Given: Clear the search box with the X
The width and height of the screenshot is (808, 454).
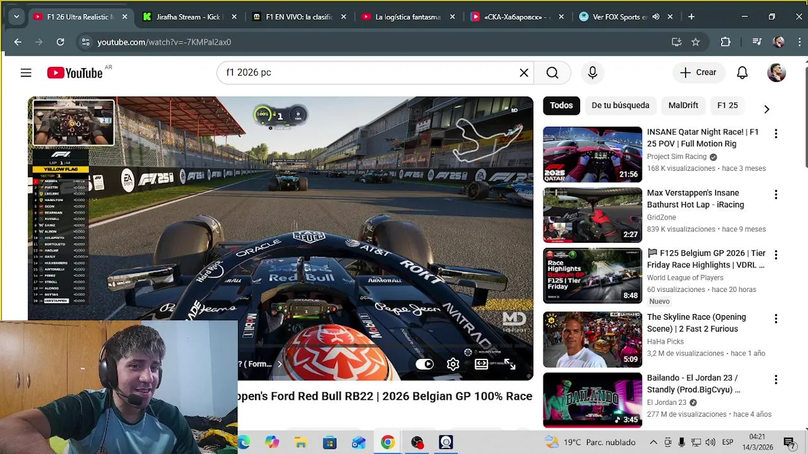Looking at the screenshot, I should point(524,73).
